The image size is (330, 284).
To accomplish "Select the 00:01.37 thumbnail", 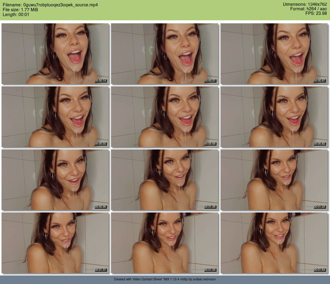I will coord(55,243).
